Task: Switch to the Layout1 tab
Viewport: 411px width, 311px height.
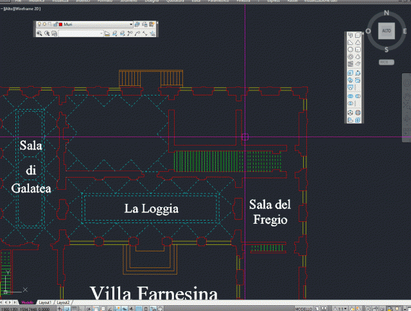Action: 45,303
